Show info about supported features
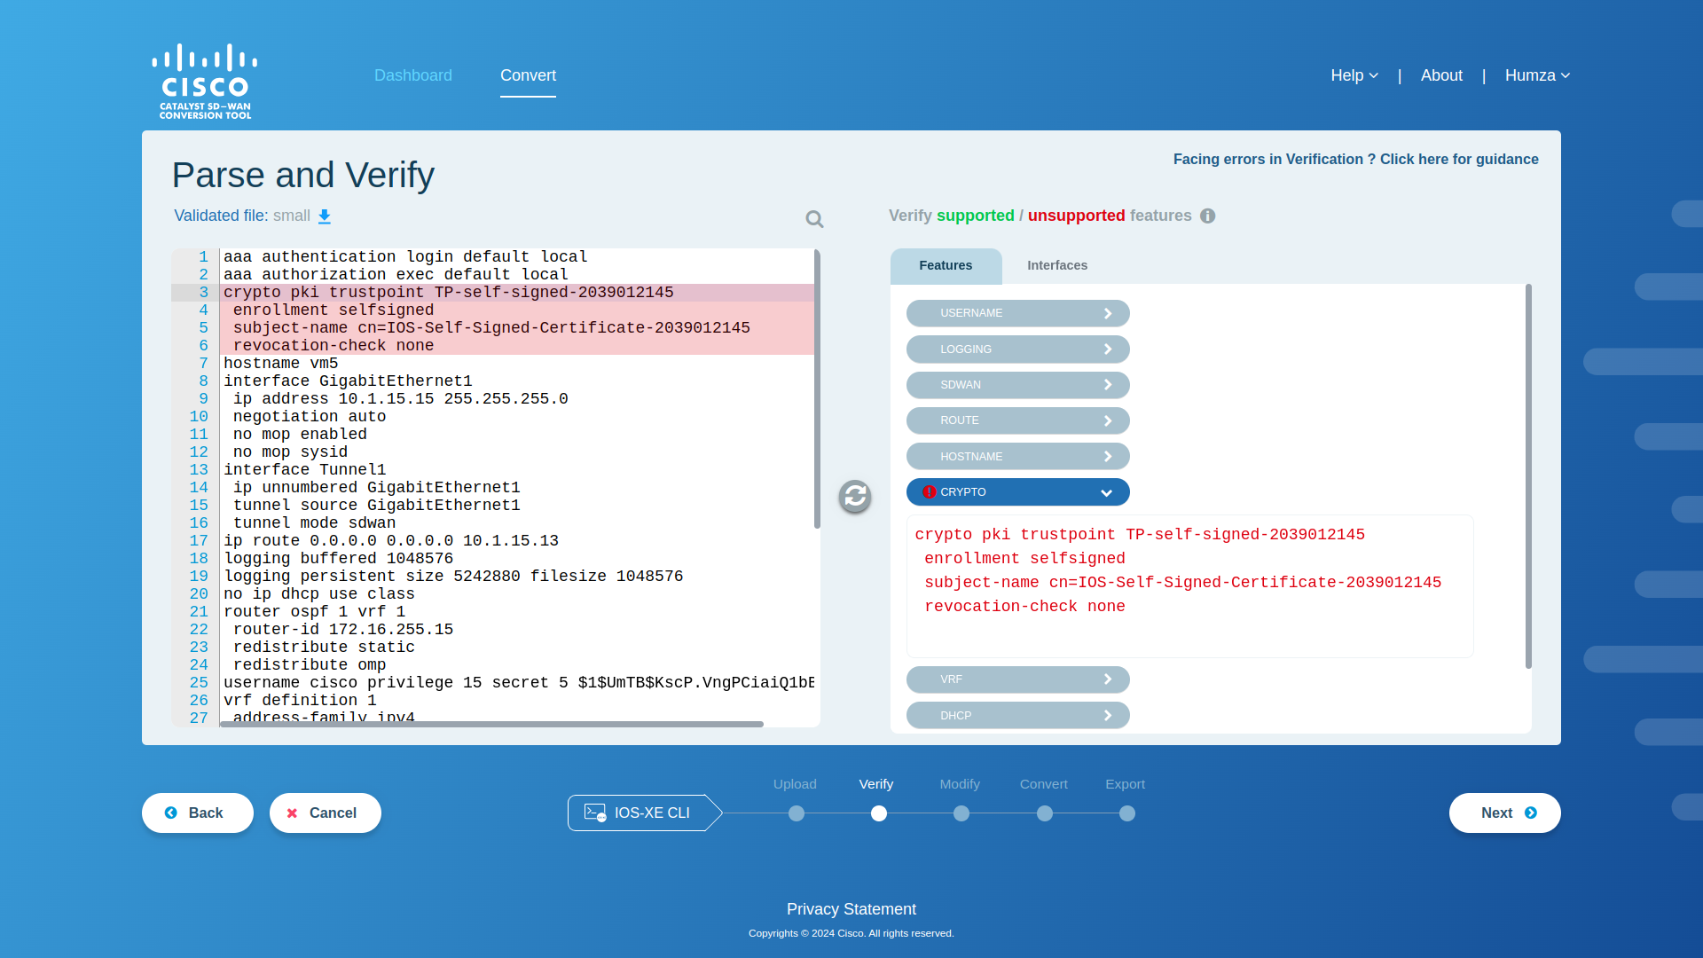Screen dimensions: 1703x958 coord(1207,216)
